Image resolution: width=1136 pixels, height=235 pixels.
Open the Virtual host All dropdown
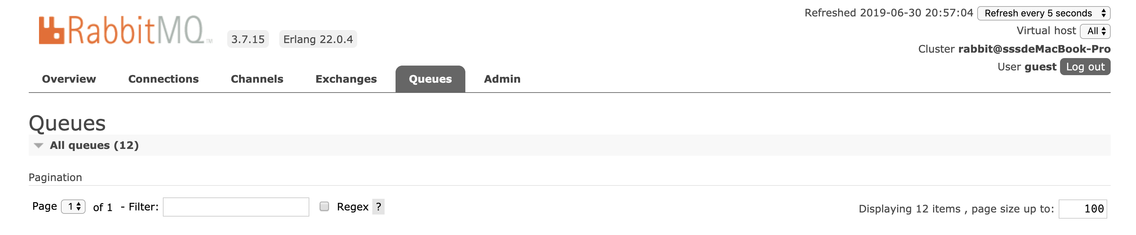1095,31
